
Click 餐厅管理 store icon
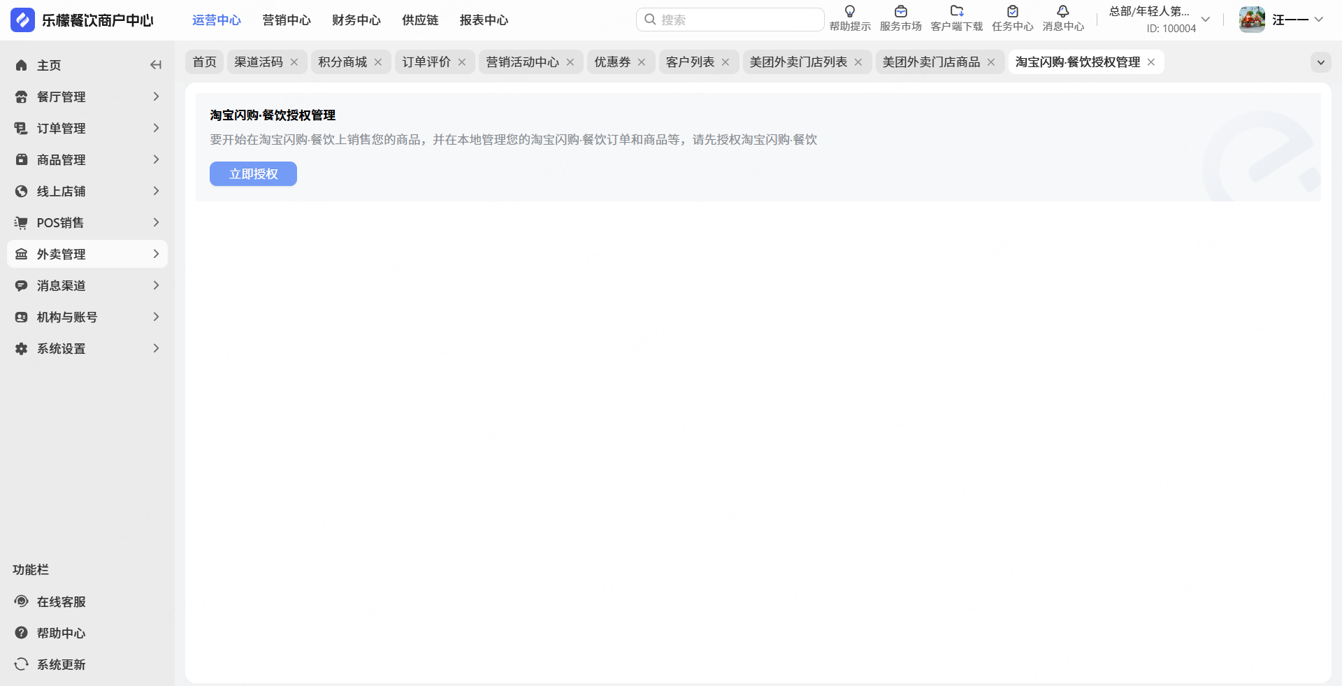point(22,97)
